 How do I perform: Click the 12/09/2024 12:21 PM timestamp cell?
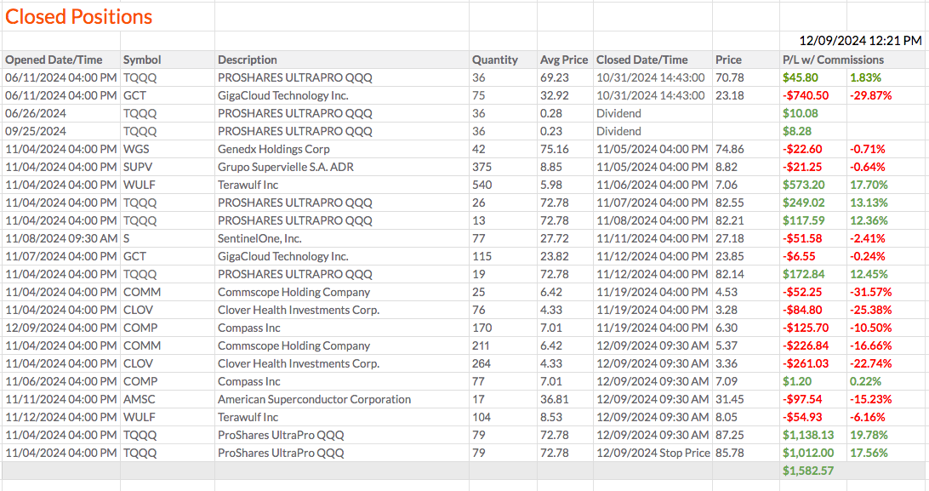[x=860, y=40]
